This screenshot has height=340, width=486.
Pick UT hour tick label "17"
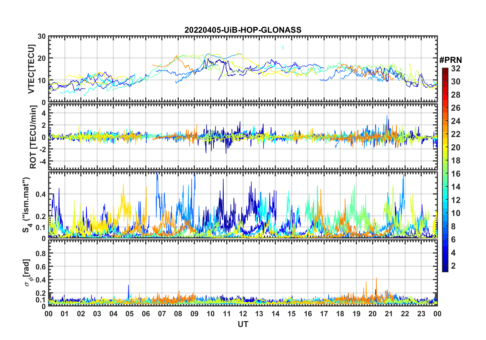click(x=324, y=314)
